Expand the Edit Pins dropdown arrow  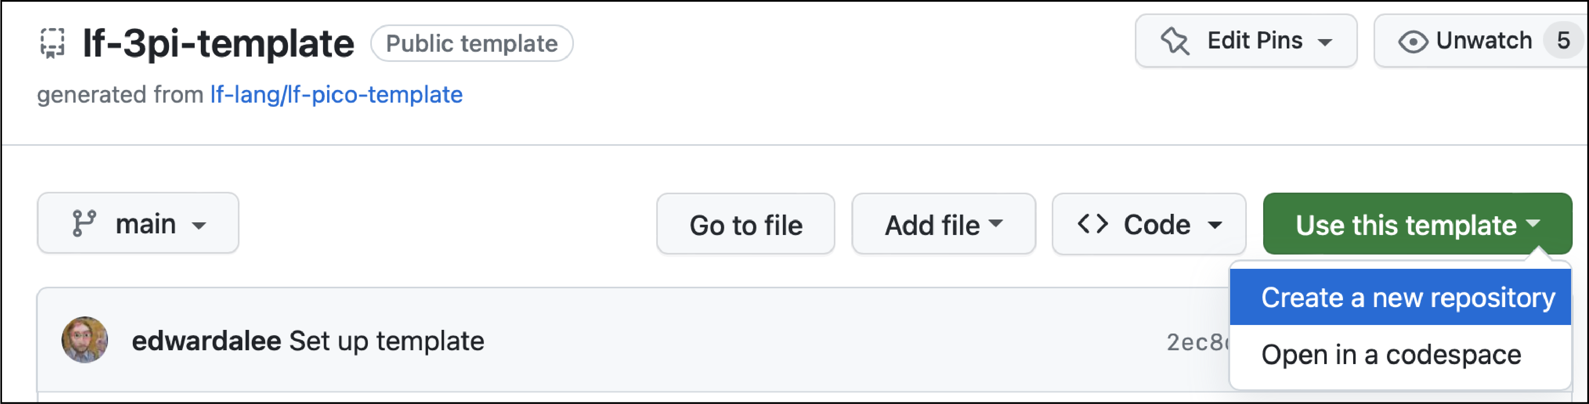click(x=1324, y=43)
